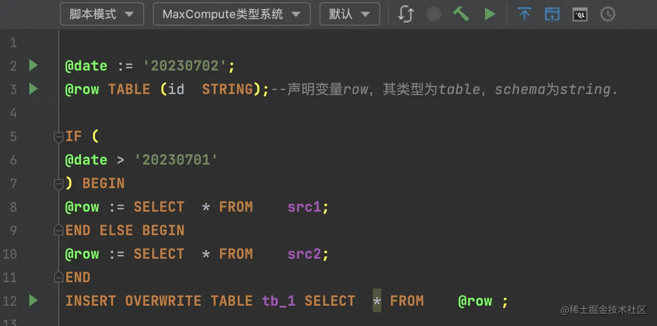This screenshot has width=657, height=326.
Task: Click table name tb_1
Action: coord(279,301)
